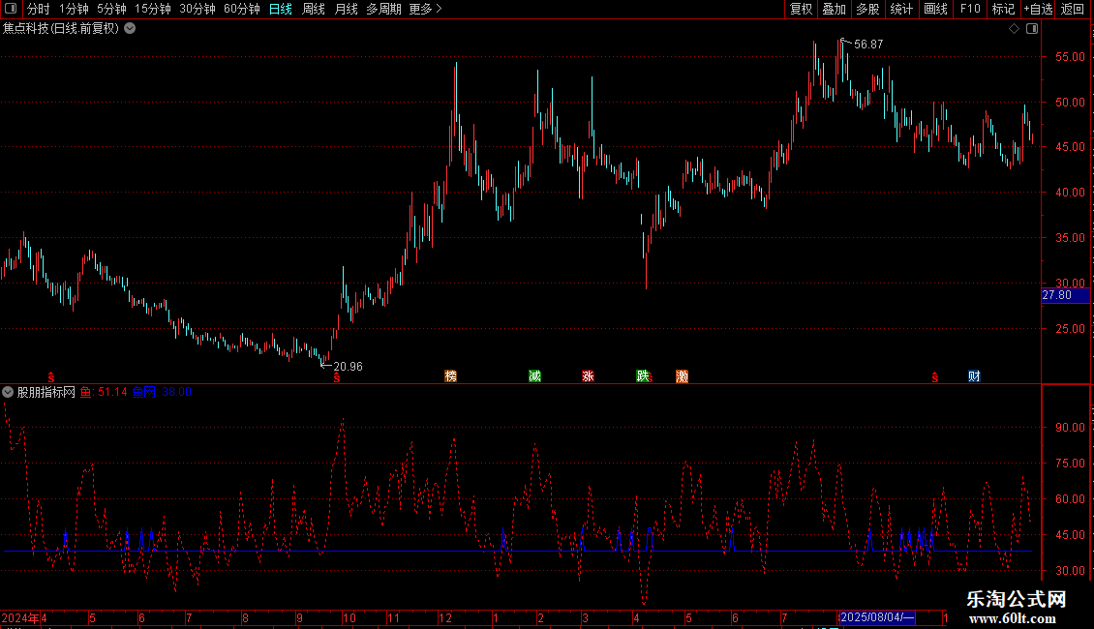
Task: Click the 2024年 year label on timeline
Action: pyautogui.click(x=20, y=618)
